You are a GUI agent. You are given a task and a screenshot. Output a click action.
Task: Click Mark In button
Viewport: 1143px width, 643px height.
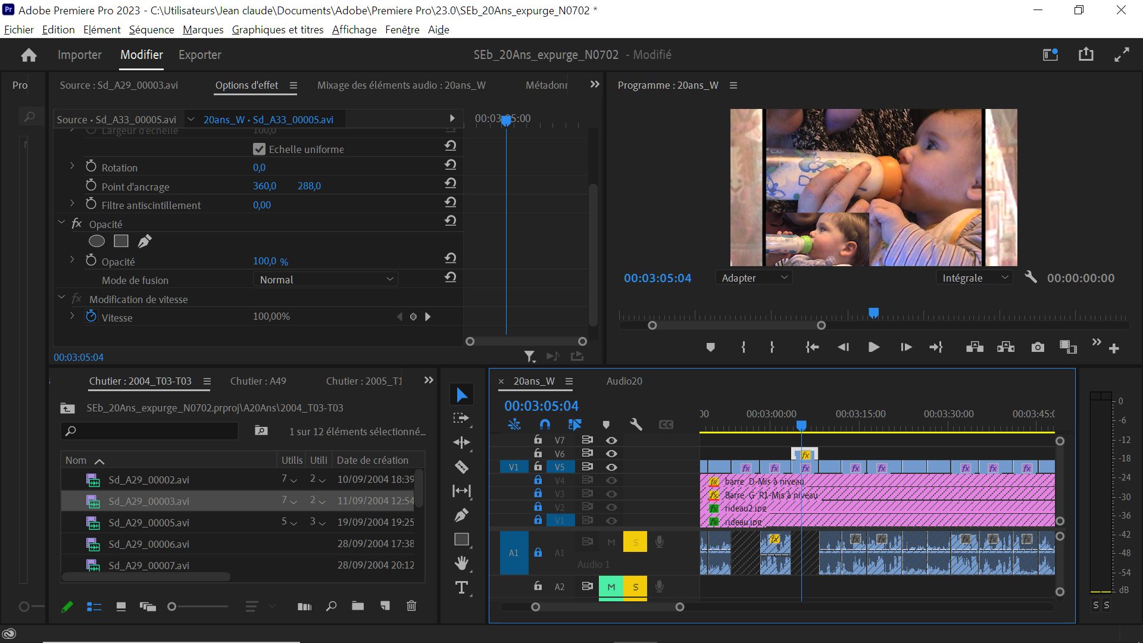(743, 347)
